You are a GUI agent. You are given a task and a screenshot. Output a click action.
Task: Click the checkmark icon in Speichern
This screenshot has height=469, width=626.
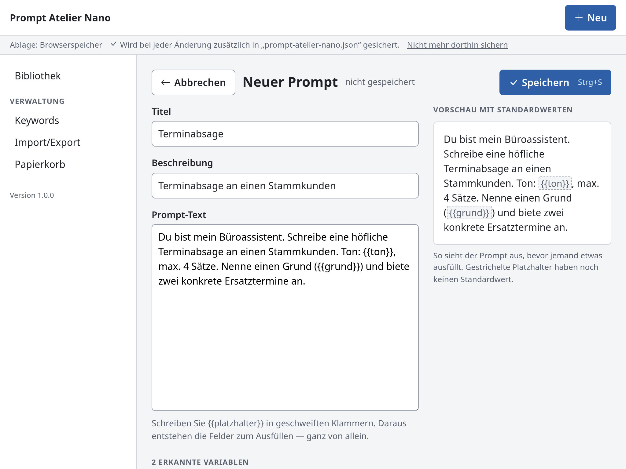pyautogui.click(x=514, y=82)
